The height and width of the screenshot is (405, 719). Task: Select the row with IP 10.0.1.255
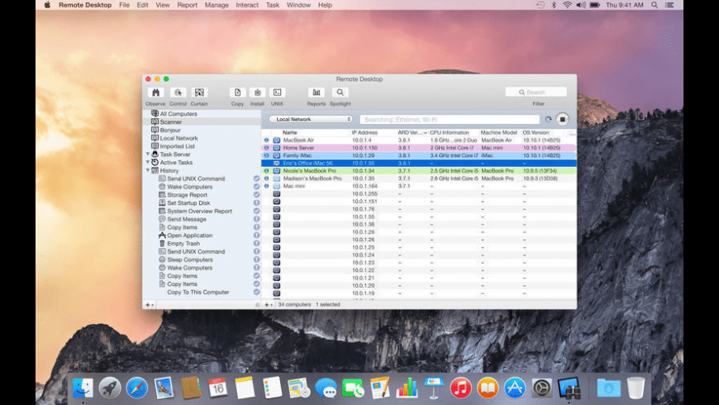pyautogui.click(x=419, y=194)
